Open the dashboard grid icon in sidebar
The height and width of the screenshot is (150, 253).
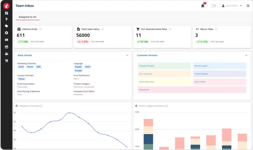click(x=7, y=13)
